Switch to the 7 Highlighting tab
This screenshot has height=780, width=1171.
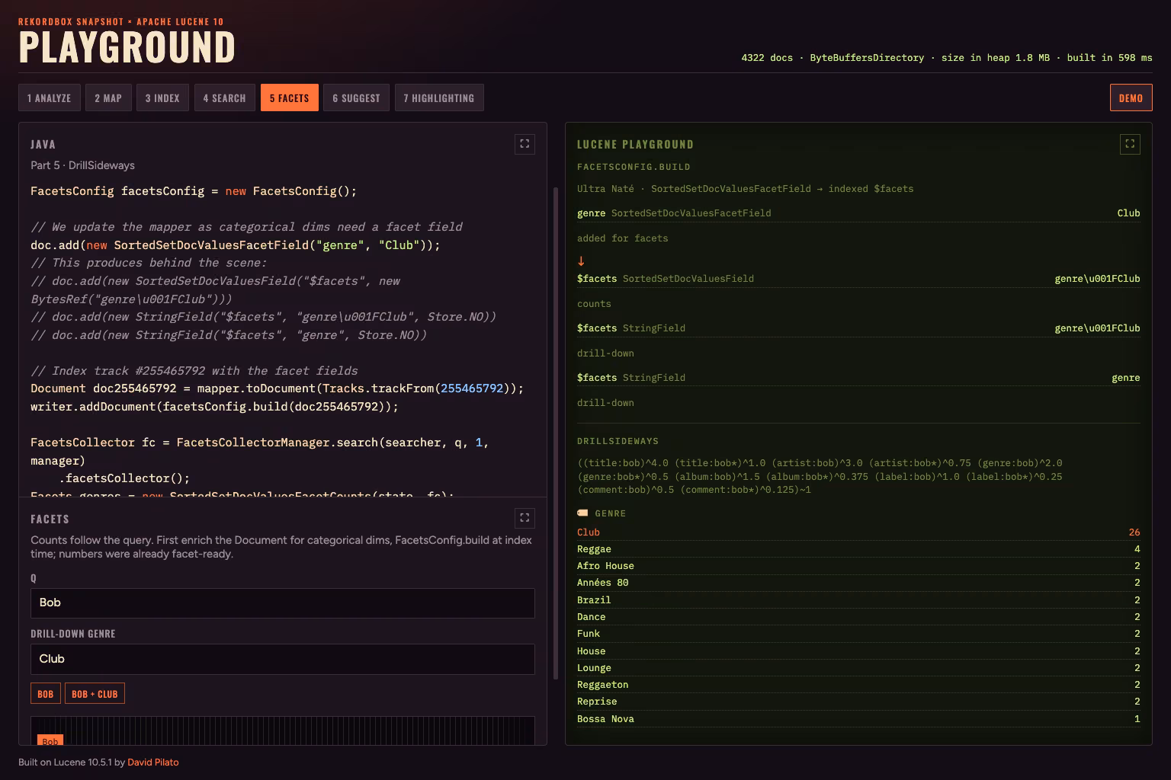(439, 97)
